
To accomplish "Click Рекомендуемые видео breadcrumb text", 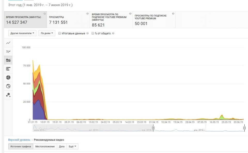I will pyautogui.click(x=49, y=140).
